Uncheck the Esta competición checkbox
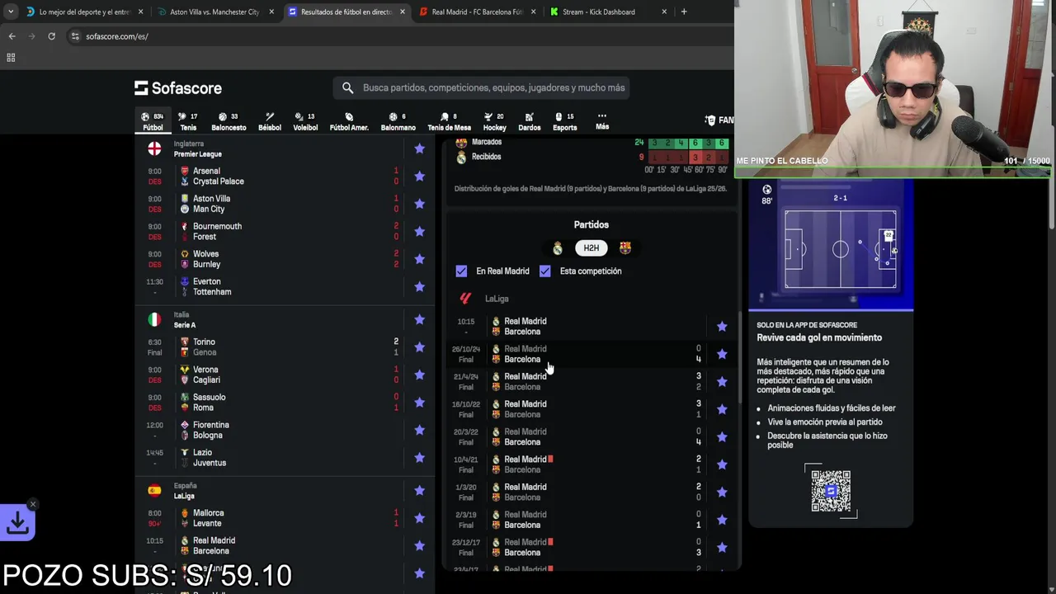The image size is (1056, 594). pyautogui.click(x=544, y=271)
